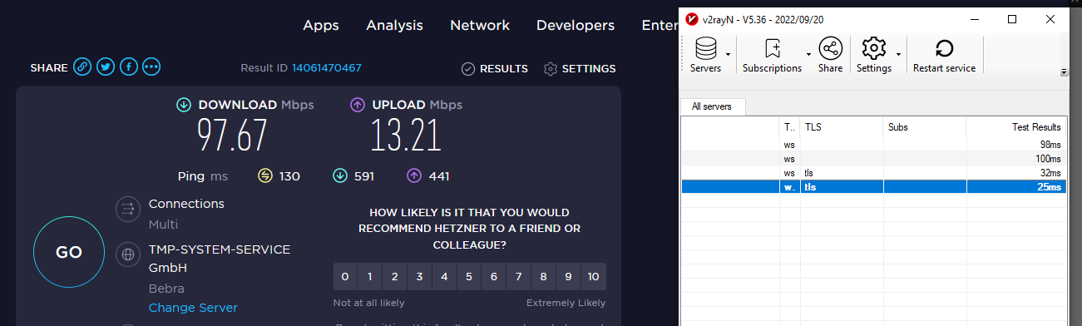Click the globe icon beside TMP-SYSTEM-SERVICE
Image resolution: width=1082 pixels, height=326 pixels.
(x=127, y=254)
